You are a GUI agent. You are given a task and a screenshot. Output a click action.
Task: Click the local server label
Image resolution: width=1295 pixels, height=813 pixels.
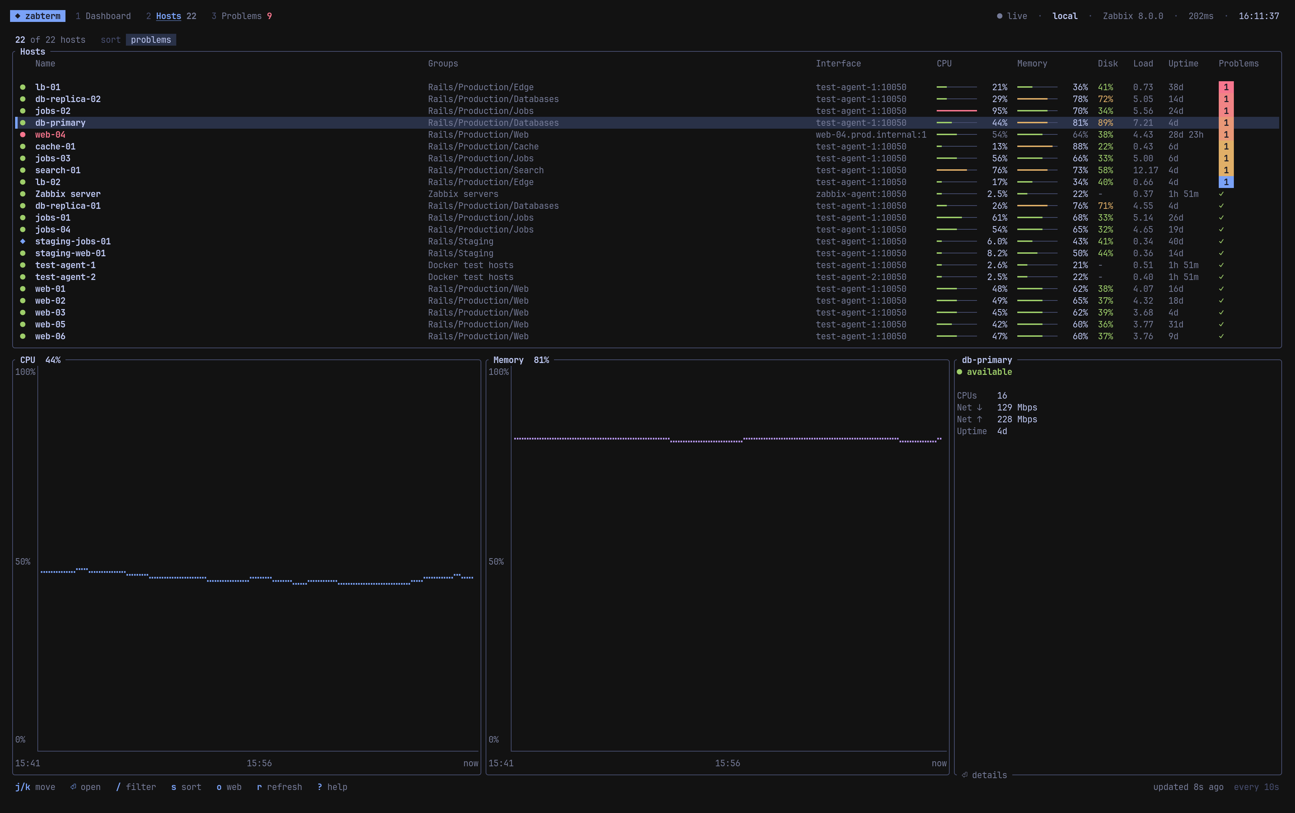(x=1065, y=16)
